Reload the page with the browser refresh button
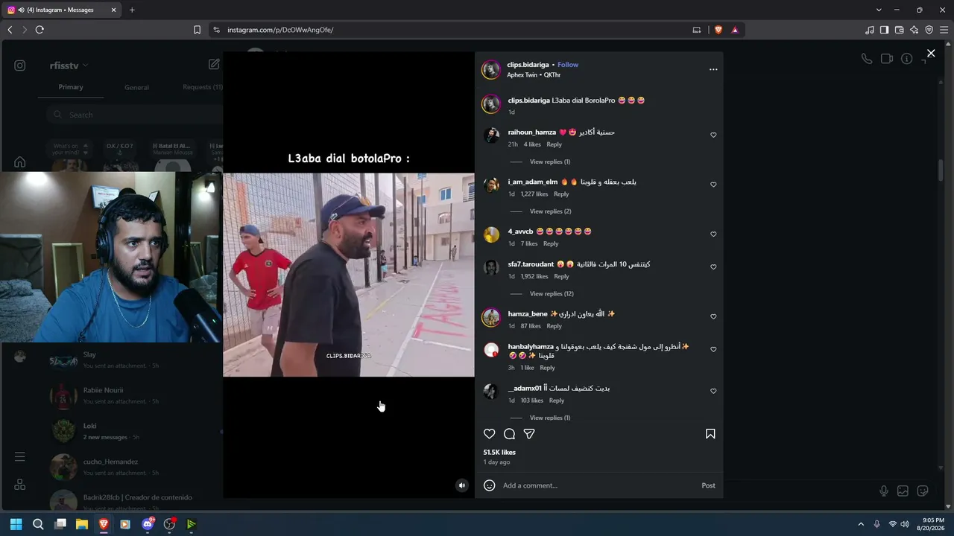 tap(40, 30)
